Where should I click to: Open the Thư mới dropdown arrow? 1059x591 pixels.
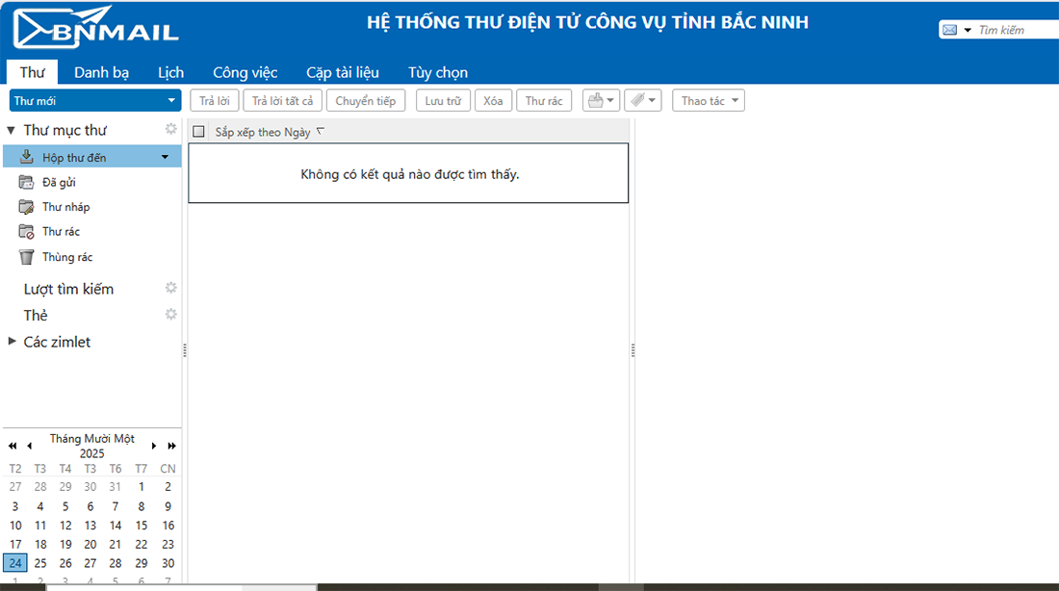pyautogui.click(x=171, y=101)
